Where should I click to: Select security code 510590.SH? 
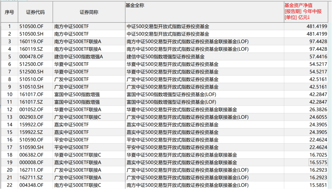tap(31, 147)
